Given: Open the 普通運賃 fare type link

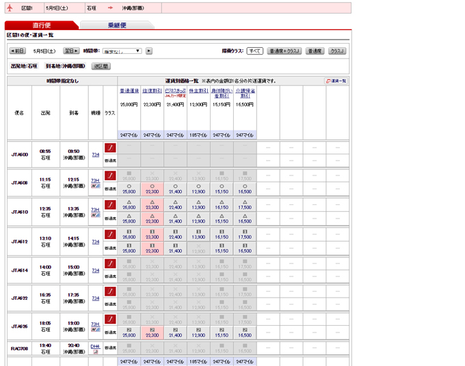Looking at the screenshot, I should click(129, 91).
